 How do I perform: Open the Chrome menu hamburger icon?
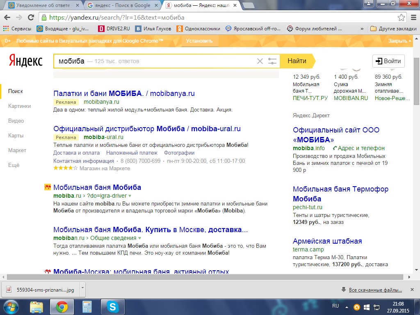(x=413, y=18)
